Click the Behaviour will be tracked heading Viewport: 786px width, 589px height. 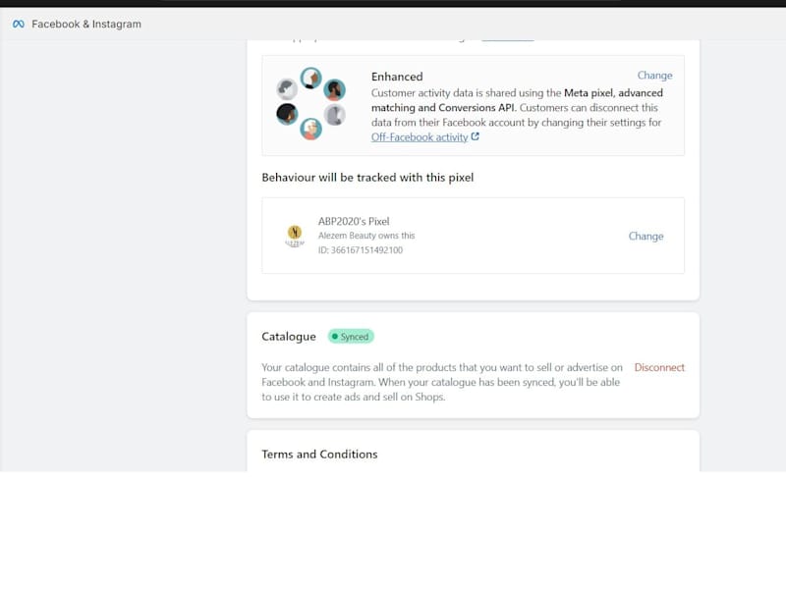click(x=367, y=178)
